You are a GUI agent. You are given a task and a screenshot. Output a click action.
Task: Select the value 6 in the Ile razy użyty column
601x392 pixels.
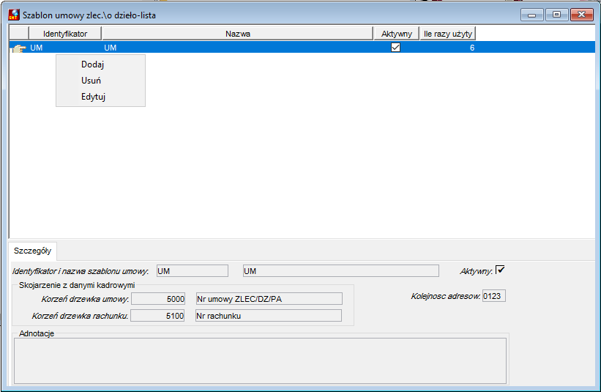pyautogui.click(x=472, y=48)
